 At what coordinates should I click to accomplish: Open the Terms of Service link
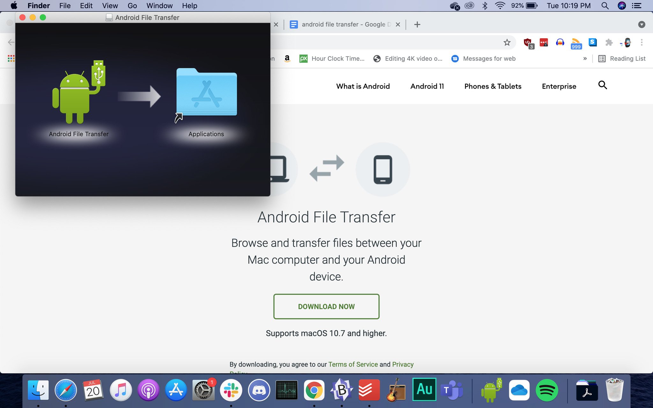tap(353, 364)
